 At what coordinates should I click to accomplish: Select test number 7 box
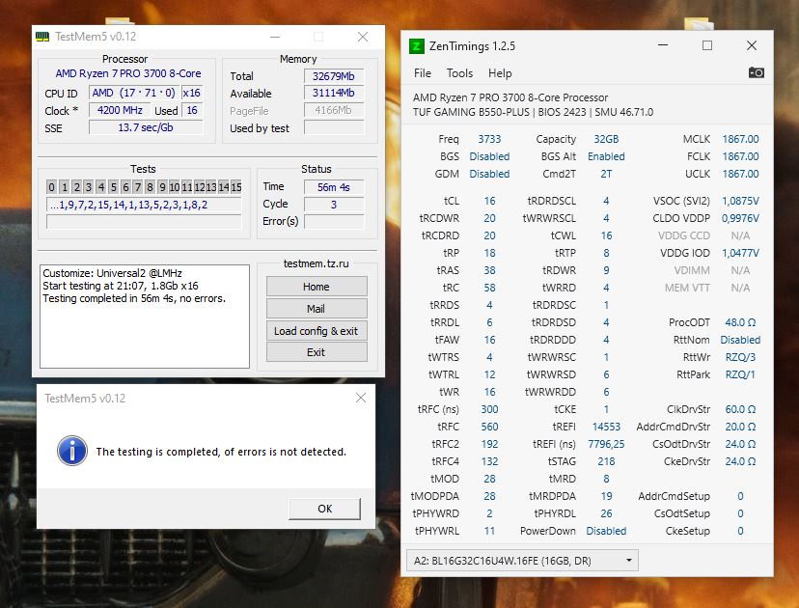tap(138, 187)
